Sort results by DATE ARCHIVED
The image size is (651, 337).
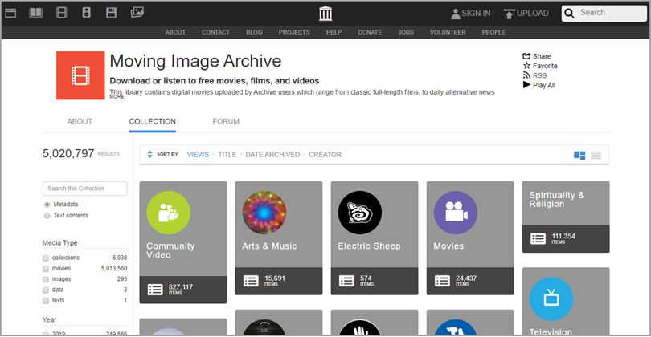[x=272, y=155]
